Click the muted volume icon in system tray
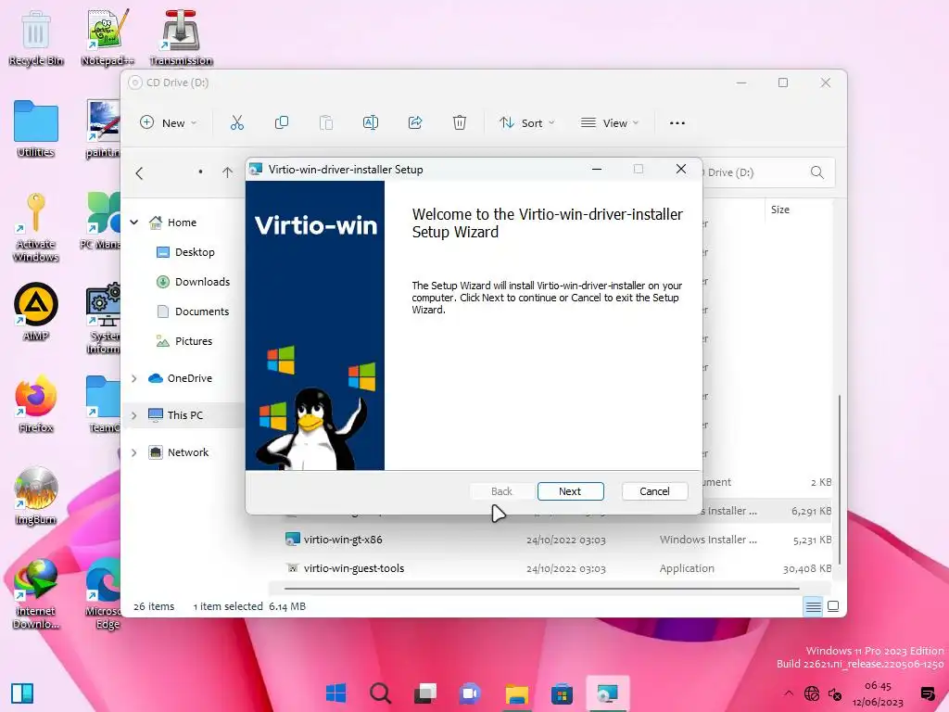 tap(835, 694)
